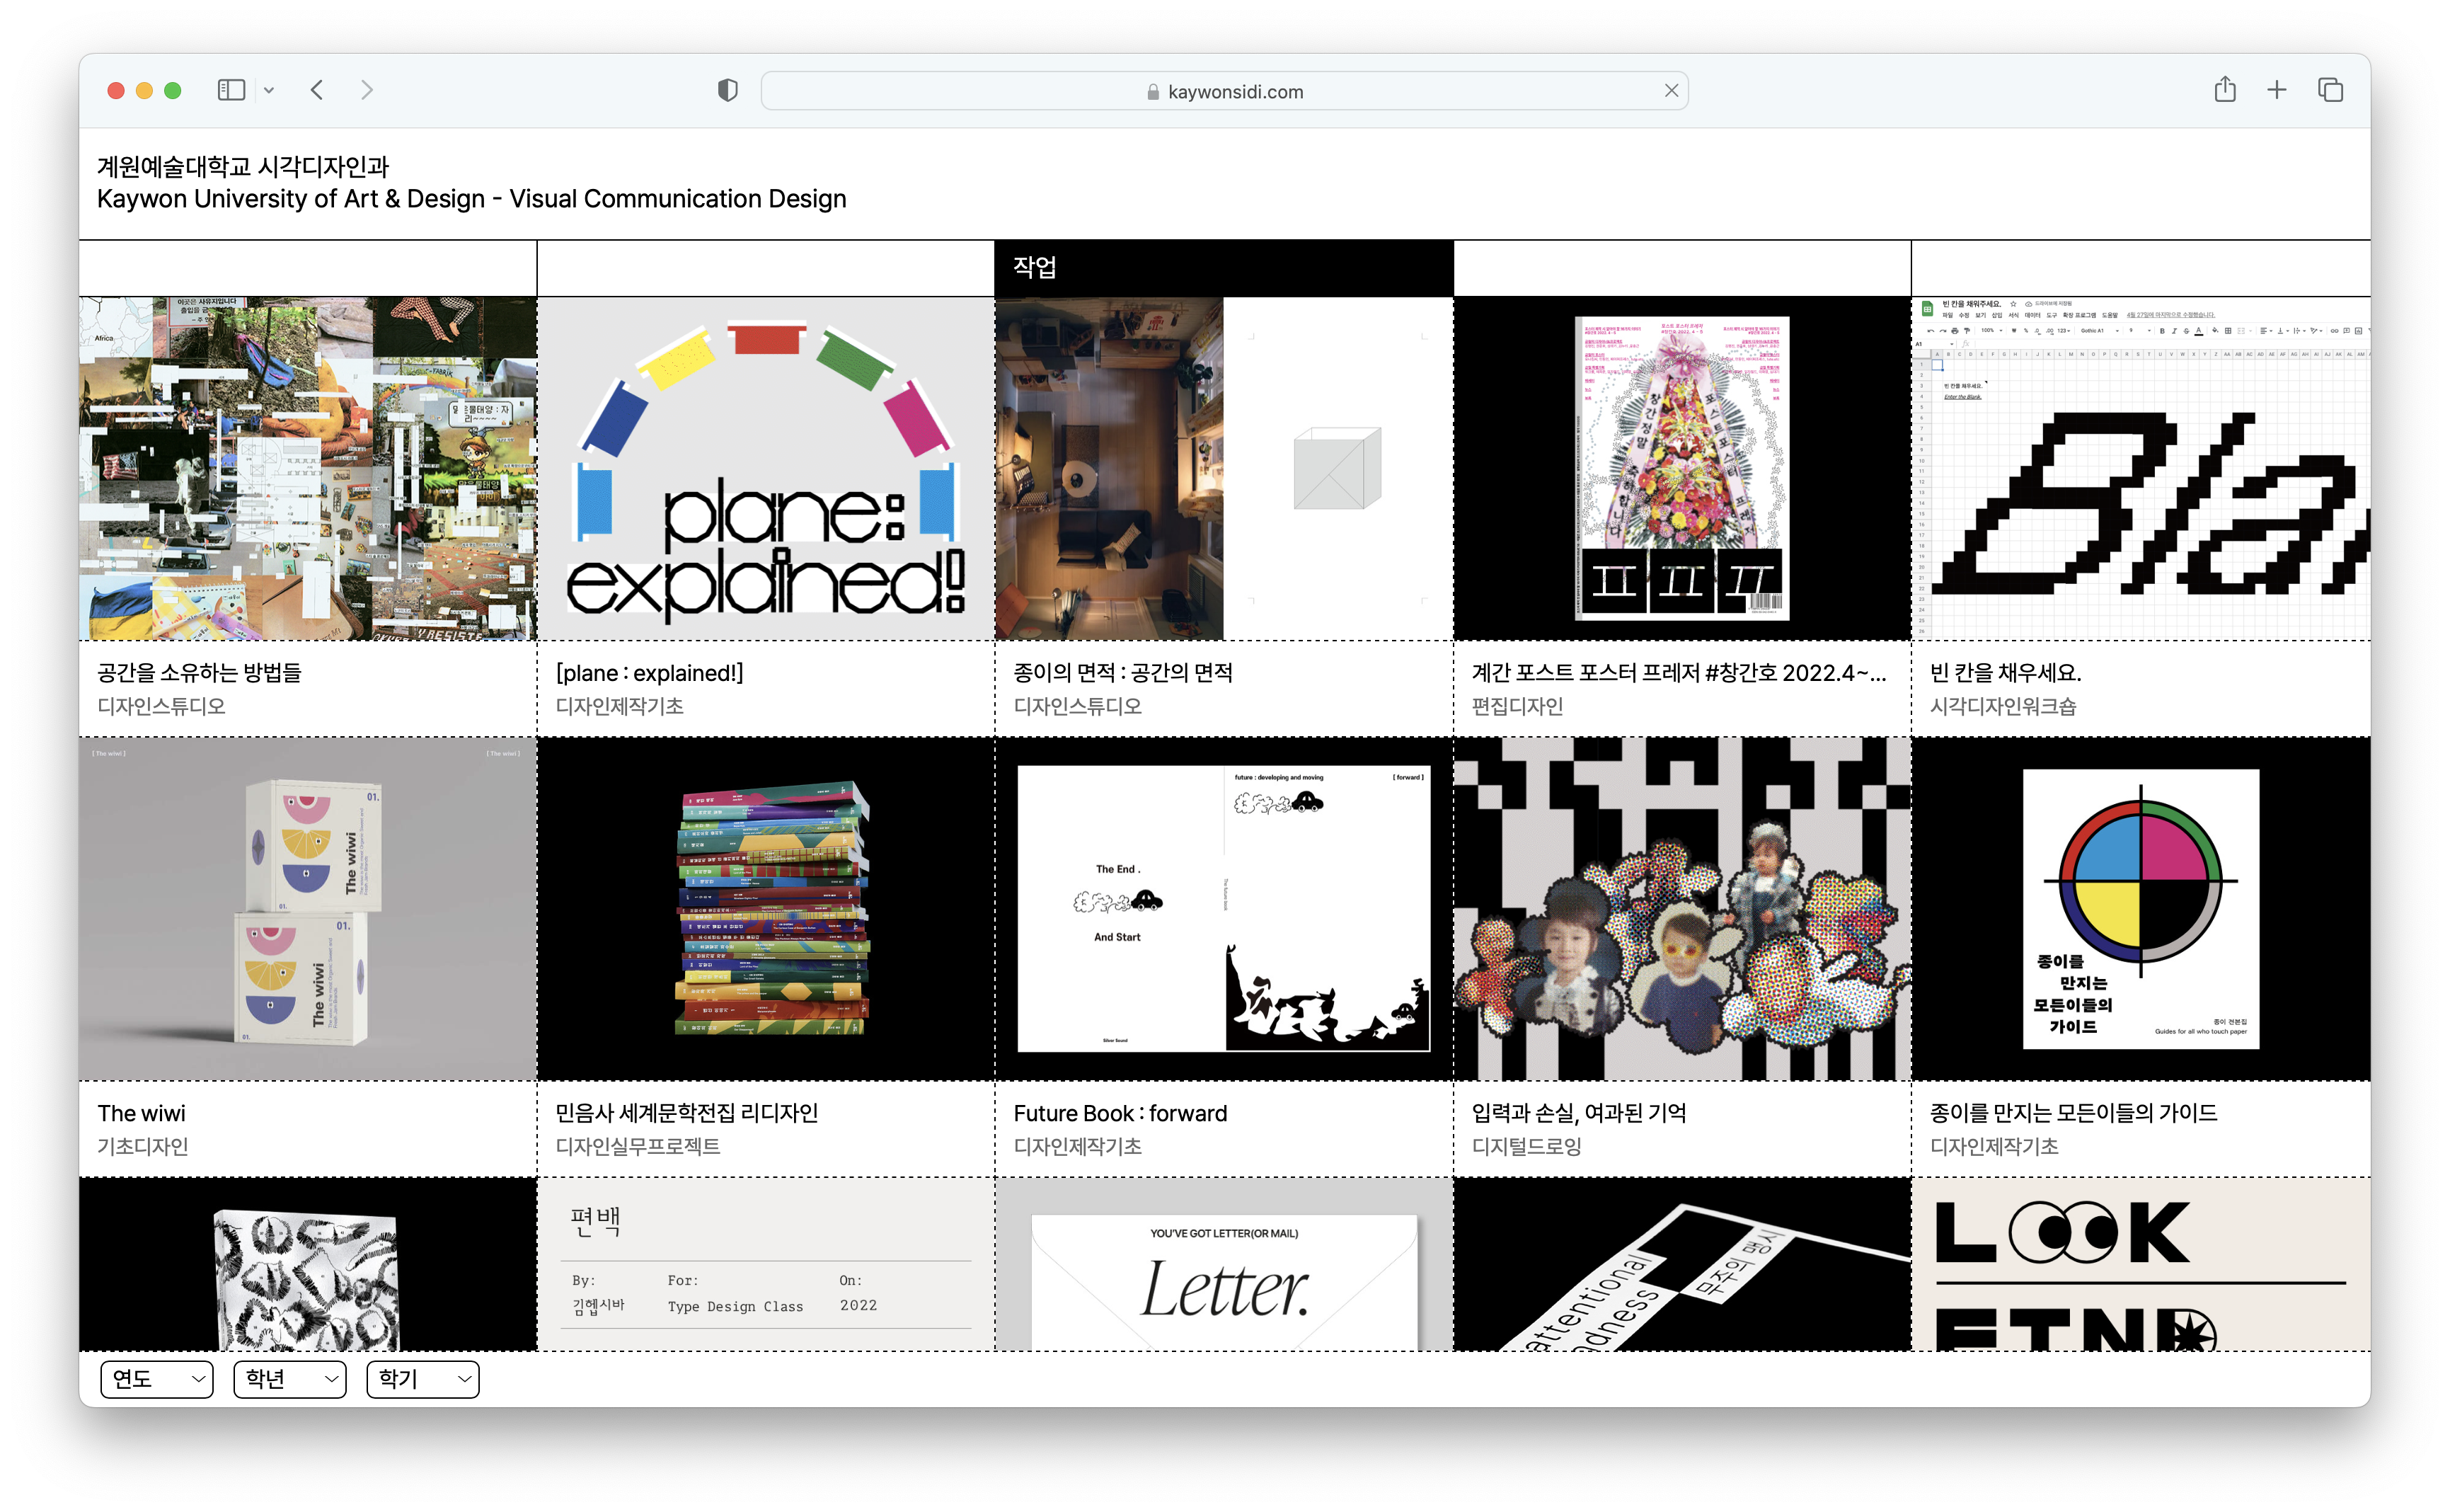Open the plane: explained! project thumbnail
This screenshot has height=1512, width=2450.
coord(766,468)
